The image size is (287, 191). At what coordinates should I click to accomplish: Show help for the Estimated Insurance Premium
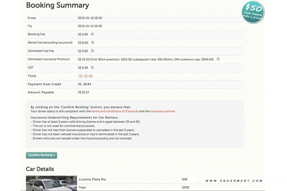[218, 59]
